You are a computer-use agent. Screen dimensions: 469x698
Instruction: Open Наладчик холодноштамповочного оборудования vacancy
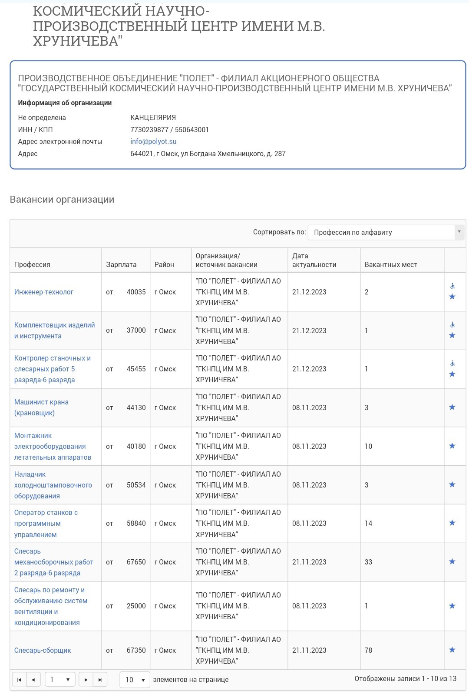[53, 485]
